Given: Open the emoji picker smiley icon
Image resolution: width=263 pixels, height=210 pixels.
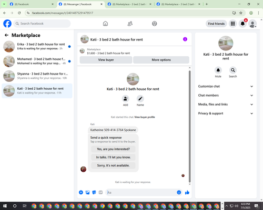Looking at the screenshot, I should [179, 193].
